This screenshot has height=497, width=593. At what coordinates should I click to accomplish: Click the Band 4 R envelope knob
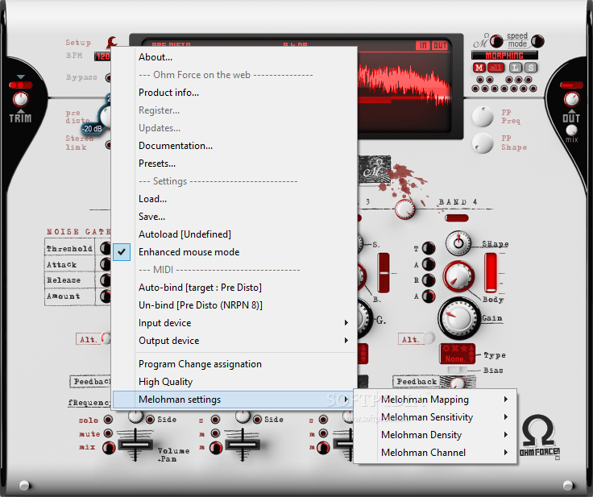tap(429, 280)
